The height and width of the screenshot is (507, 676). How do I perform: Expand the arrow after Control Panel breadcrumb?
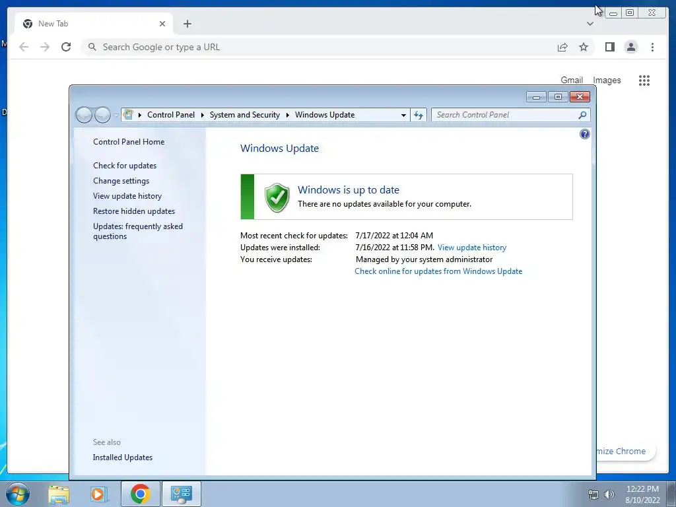pyautogui.click(x=202, y=115)
